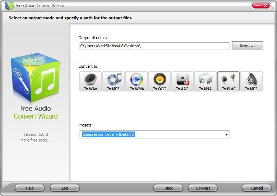This screenshot has width=277, height=196.
Task: Click the Presets: label
Action: point(86,125)
